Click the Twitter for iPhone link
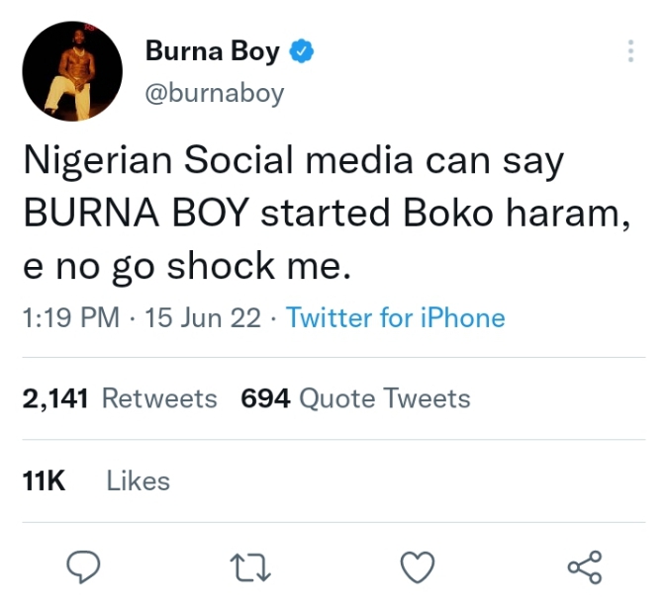668x608 pixels. (x=395, y=317)
